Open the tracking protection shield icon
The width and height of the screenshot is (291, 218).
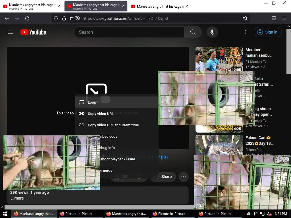[56, 18]
